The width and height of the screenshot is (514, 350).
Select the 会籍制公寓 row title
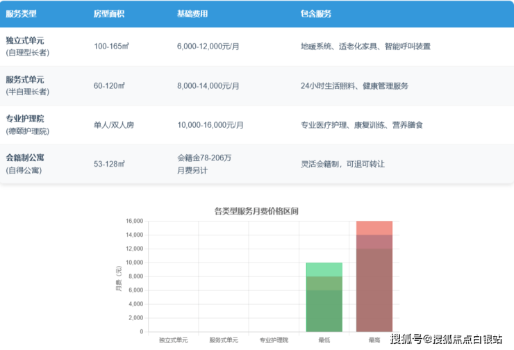(x=25, y=158)
